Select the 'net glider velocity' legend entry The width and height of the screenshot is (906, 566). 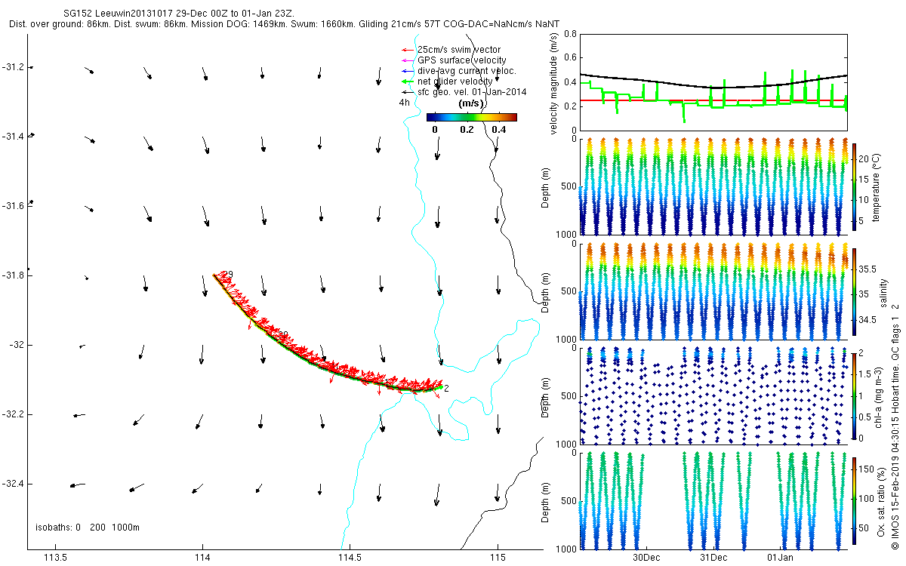pyautogui.click(x=455, y=82)
